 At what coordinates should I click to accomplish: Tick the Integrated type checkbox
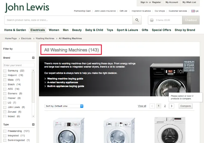point(5,136)
